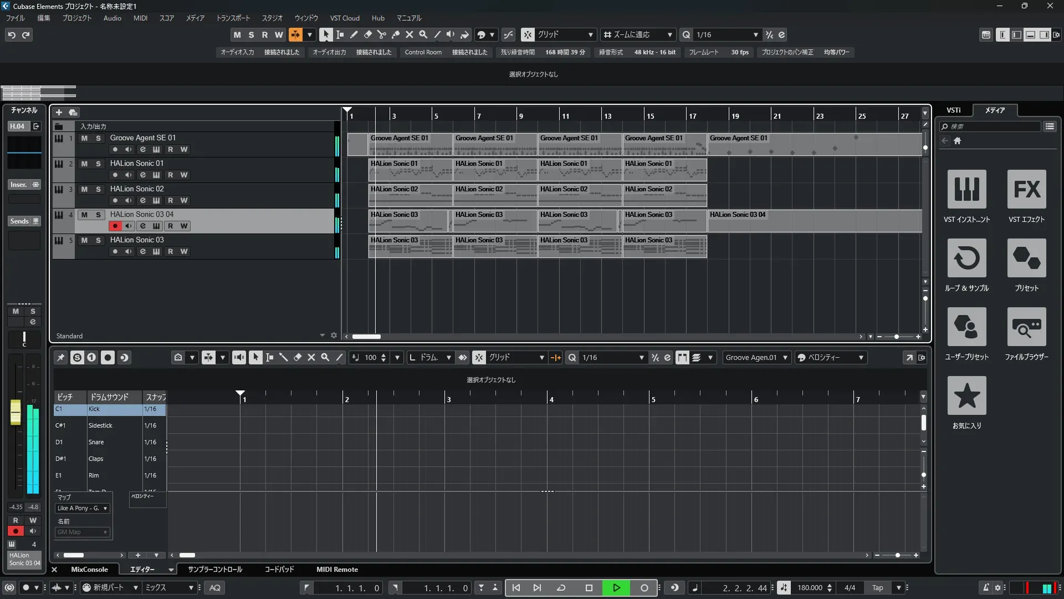1064x599 pixels.
Task: Solo the HALion Sonic 02 track
Action: pyautogui.click(x=98, y=189)
